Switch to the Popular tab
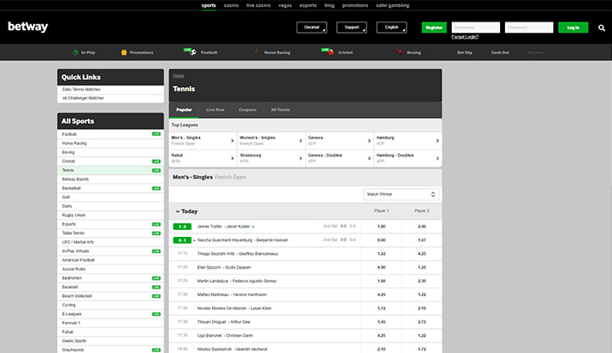Screen dimensions: 612x353 pos(184,110)
